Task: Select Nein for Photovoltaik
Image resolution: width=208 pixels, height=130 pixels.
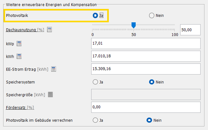Action: click(152, 16)
